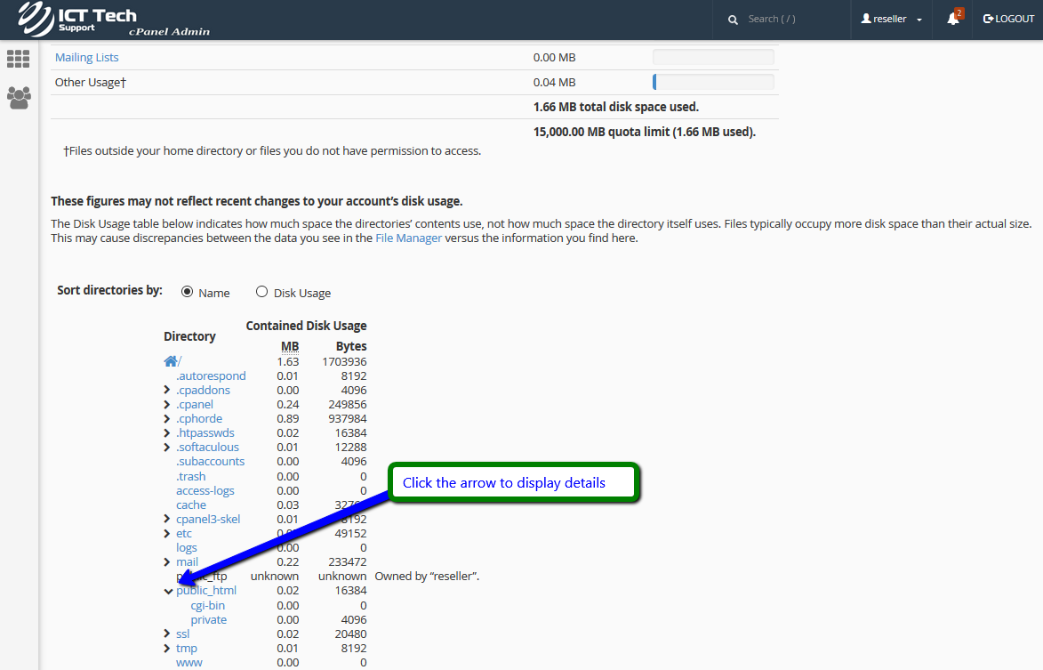Open the notifications bell icon
1043x670 pixels.
click(952, 19)
